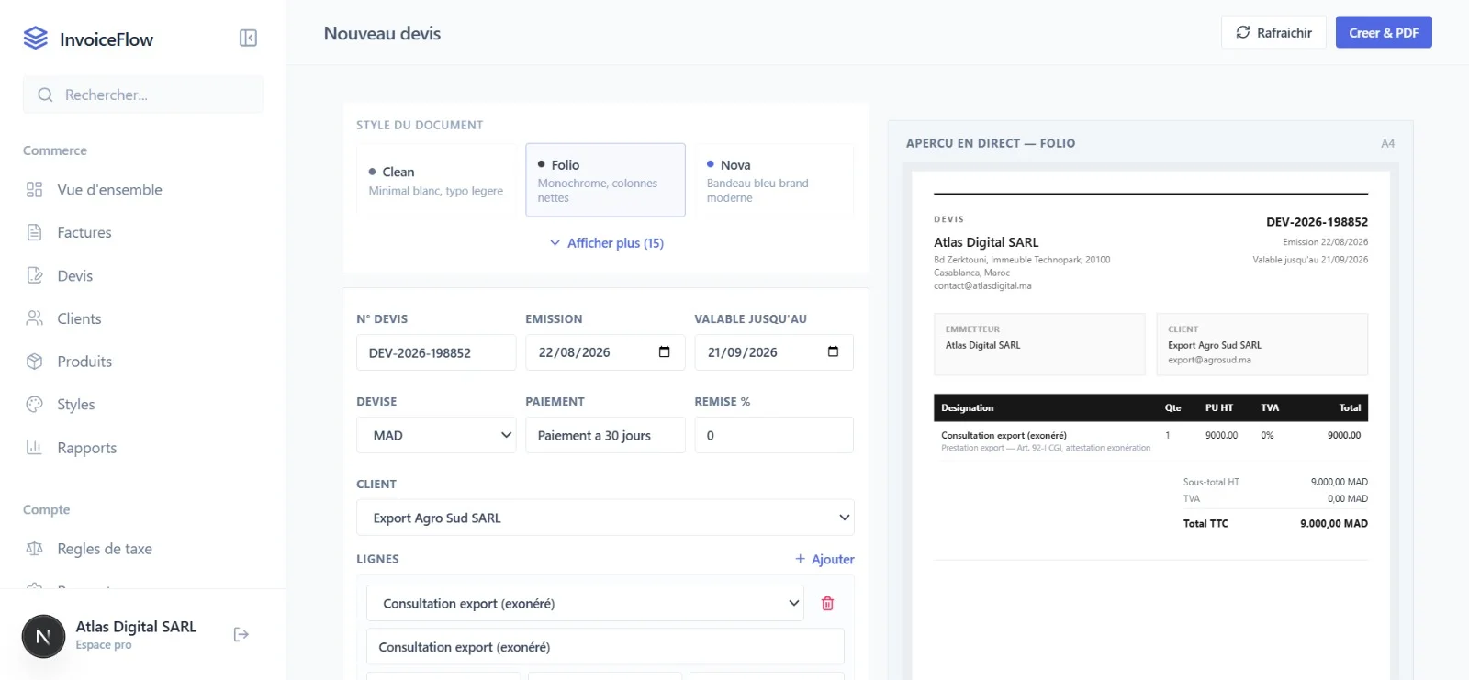1469x680 pixels.
Task: Click the plus icon beside Ajouter
Action: point(801,559)
